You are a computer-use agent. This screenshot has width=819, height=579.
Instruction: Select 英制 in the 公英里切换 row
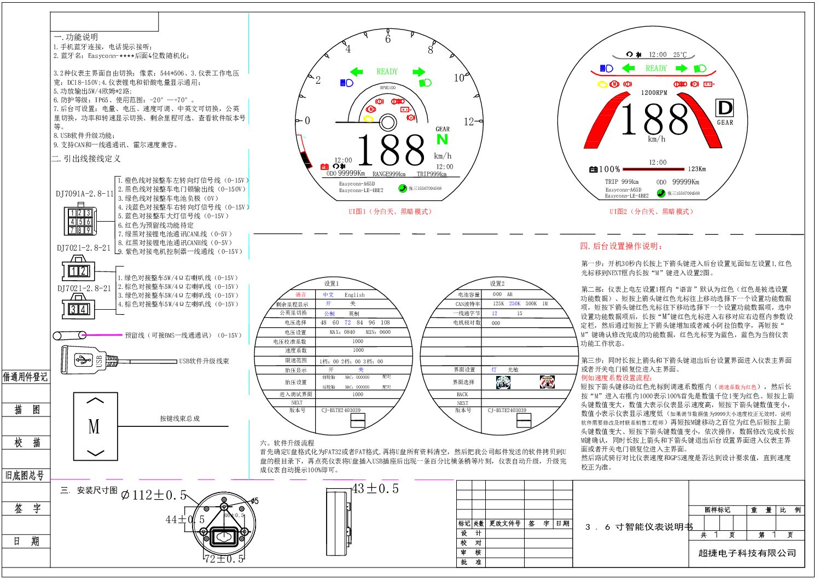click(x=354, y=314)
